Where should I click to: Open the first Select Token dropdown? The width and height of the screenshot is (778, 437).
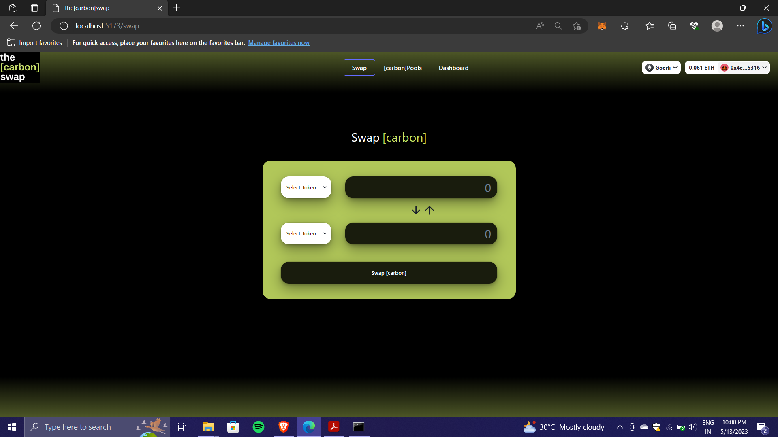tap(306, 187)
